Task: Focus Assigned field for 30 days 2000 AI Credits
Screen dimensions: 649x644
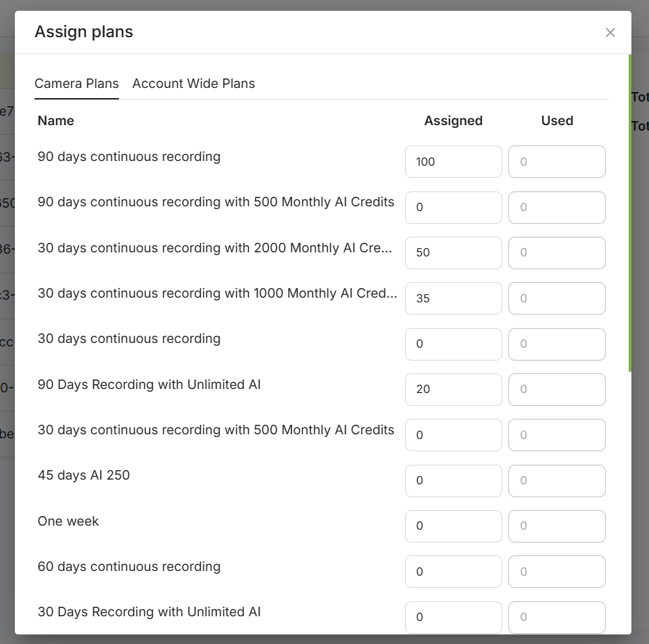Action: click(x=453, y=252)
